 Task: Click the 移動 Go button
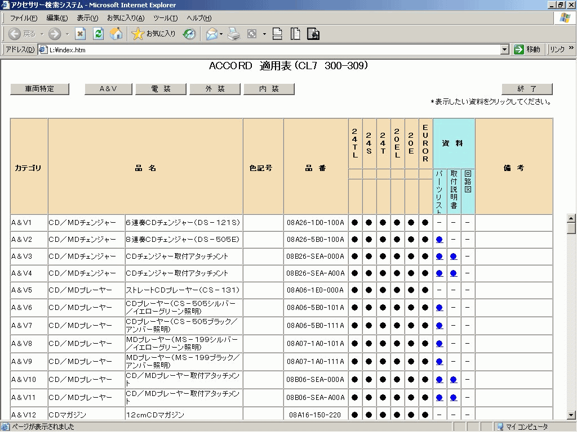click(x=527, y=49)
